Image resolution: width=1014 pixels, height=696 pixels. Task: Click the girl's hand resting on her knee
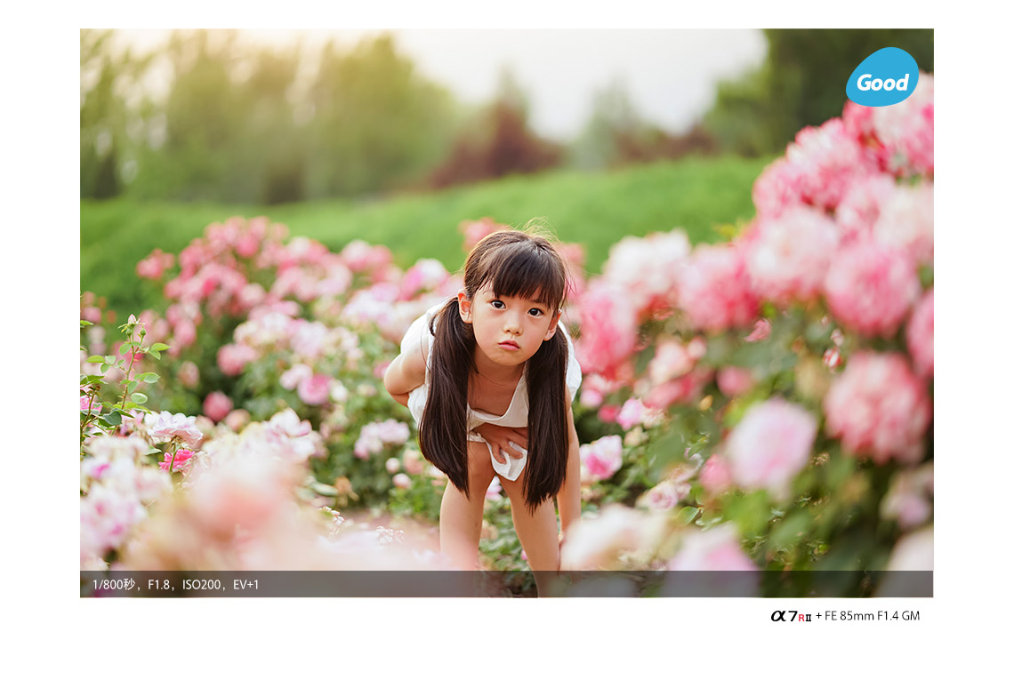point(502,440)
